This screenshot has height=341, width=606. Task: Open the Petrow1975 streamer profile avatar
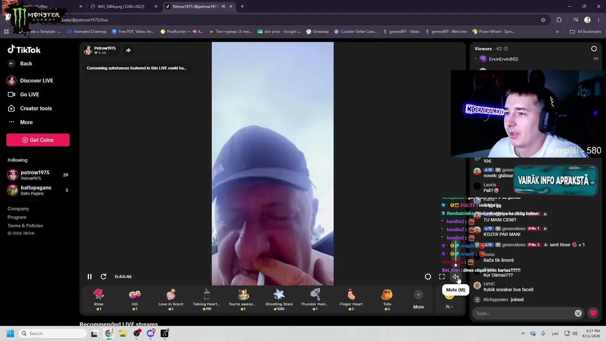88,50
